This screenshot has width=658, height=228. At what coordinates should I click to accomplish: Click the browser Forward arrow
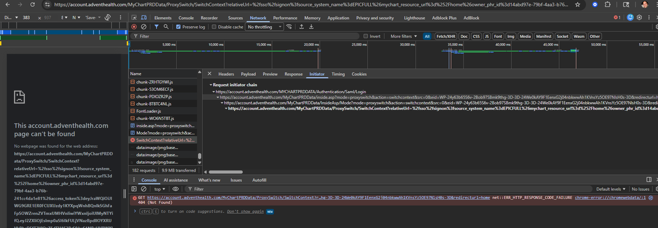[x=20, y=4]
